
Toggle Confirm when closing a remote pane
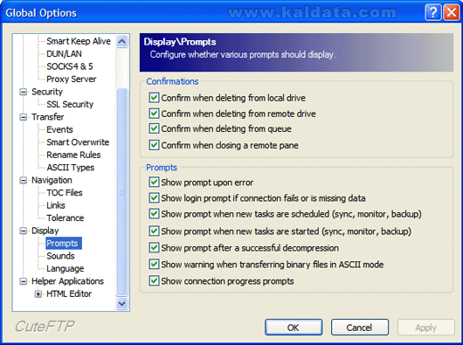pyautogui.click(x=154, y=145)
